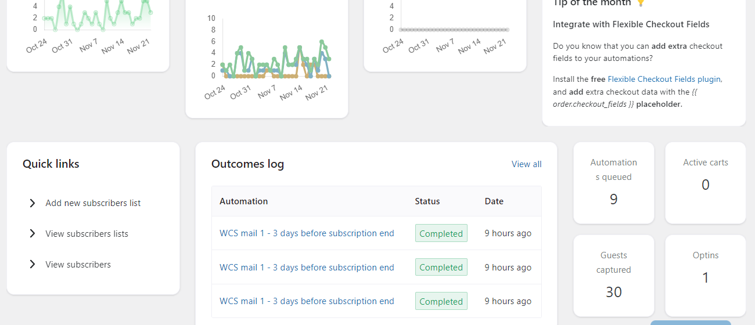Open first WCS mail 1 automation entry
Viewport: 755px width, 325px height.
click(307, 233)
